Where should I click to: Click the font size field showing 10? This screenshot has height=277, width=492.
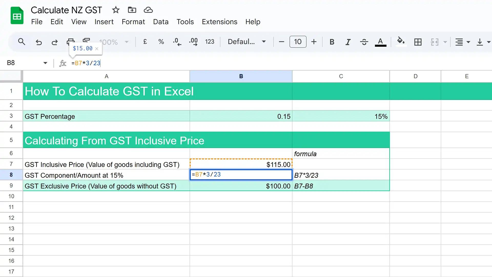click(298, 42)
